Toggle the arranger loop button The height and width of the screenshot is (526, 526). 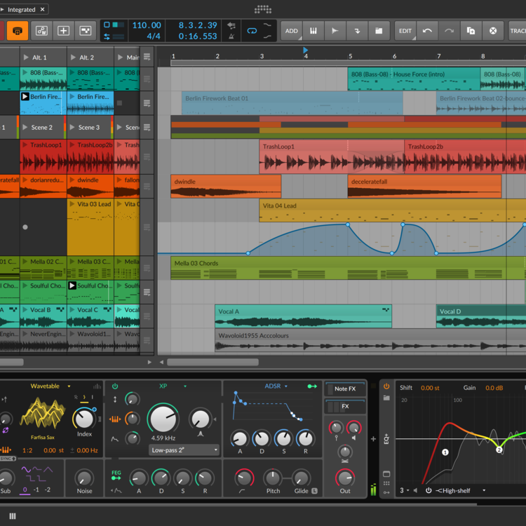click(x=252, y=31)
